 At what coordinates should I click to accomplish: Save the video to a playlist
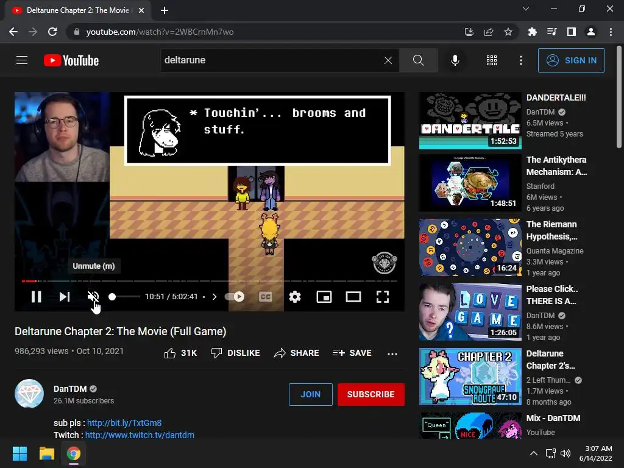tap(352, 353)
